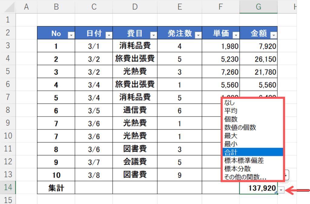
Task: Open the 費目 column filter dropdown
Action: [153, 35]
